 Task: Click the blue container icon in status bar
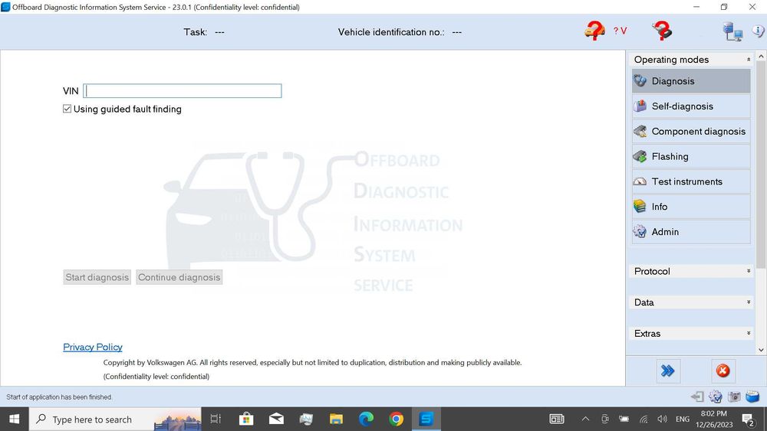[752, 397]
